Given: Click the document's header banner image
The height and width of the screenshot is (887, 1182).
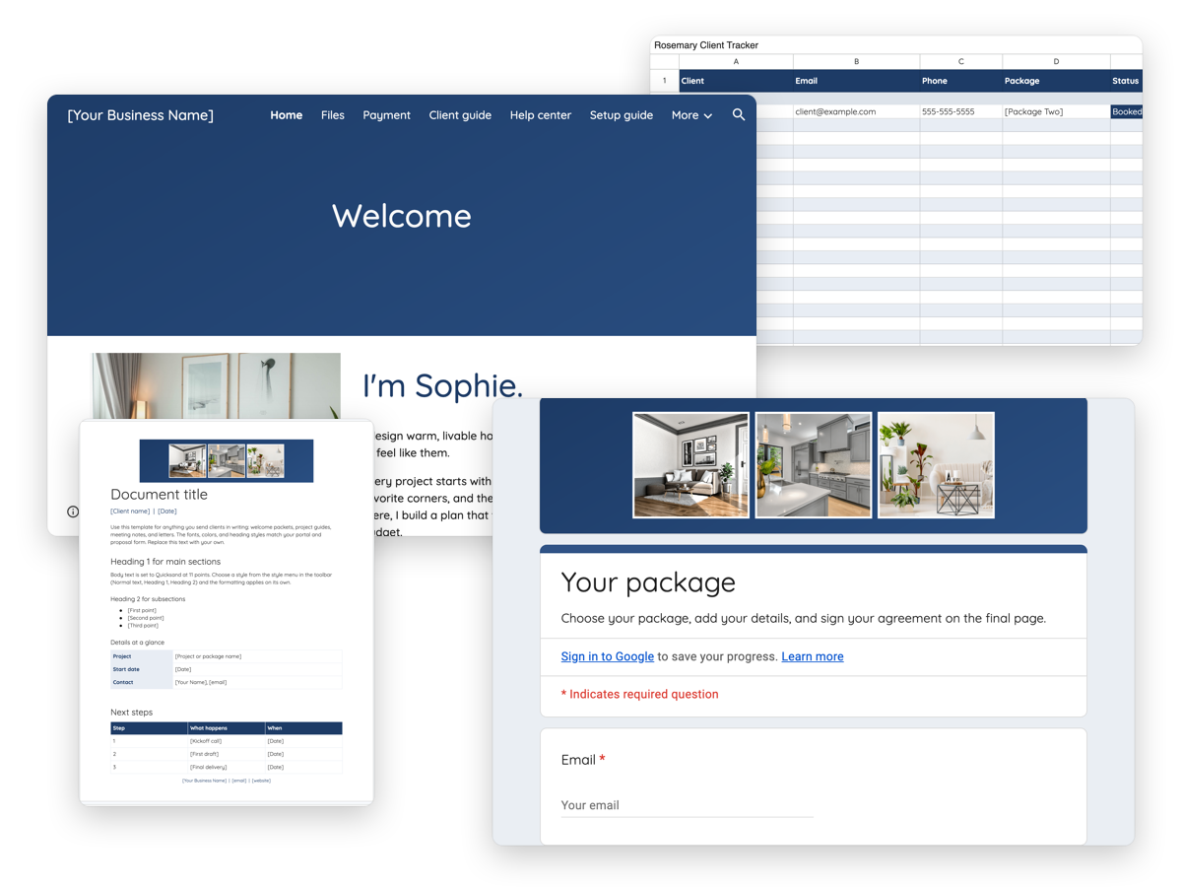Looking at the screenshot, I should click(227, 460).
